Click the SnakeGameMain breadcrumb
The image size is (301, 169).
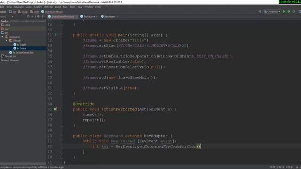[52, 12]
